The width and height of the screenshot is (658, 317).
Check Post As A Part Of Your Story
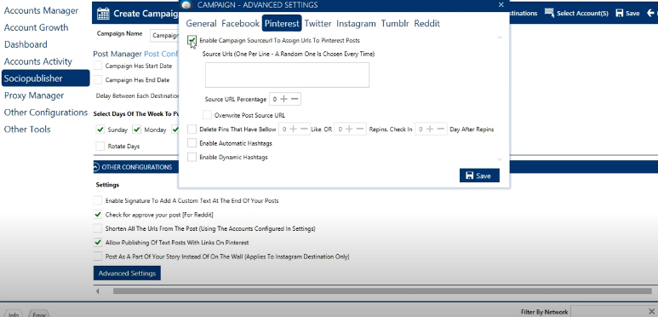click(x=98, y=256)
